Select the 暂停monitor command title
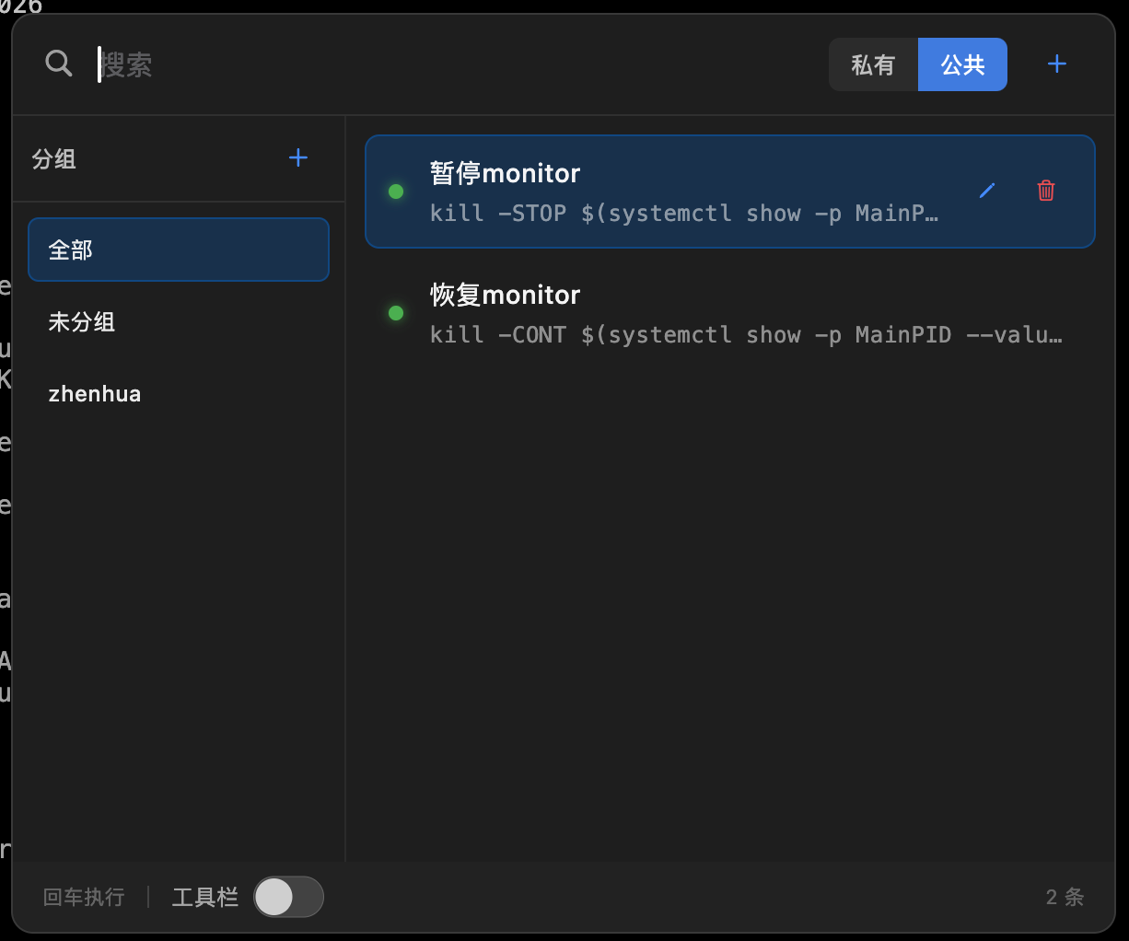Screen dimensions: 1129x941 (x=505, y=173)
